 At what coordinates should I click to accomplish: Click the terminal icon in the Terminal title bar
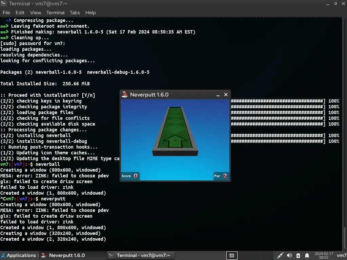point(3,3)
